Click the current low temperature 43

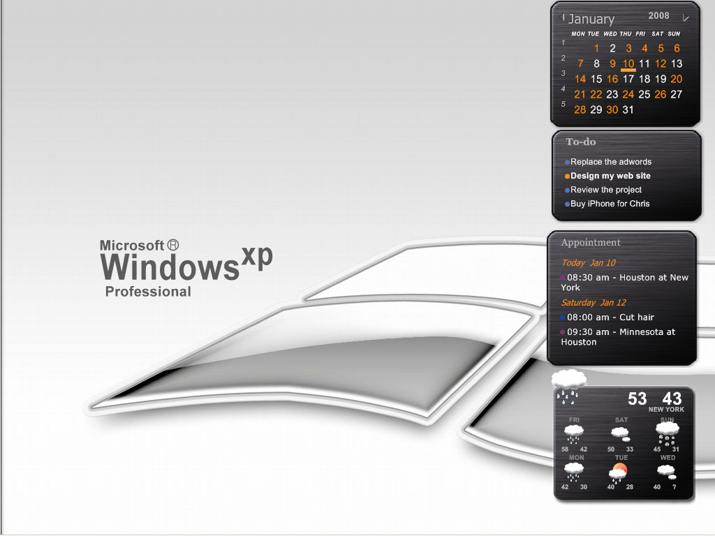tap(672, 399)
